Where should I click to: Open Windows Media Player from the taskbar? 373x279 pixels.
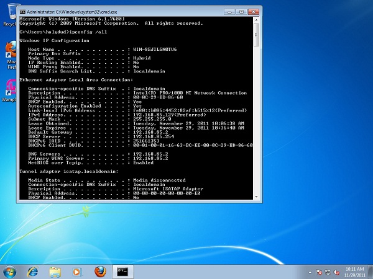click(77, 271)
